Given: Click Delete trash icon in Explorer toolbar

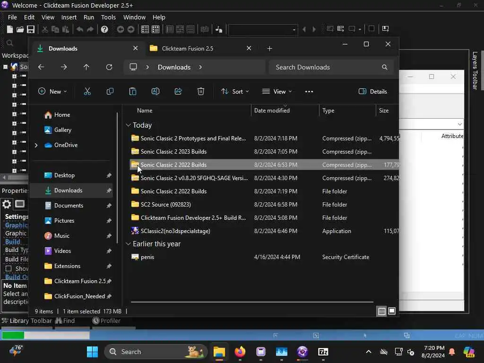Looking at the screenshot, I should tap(200, 91).
